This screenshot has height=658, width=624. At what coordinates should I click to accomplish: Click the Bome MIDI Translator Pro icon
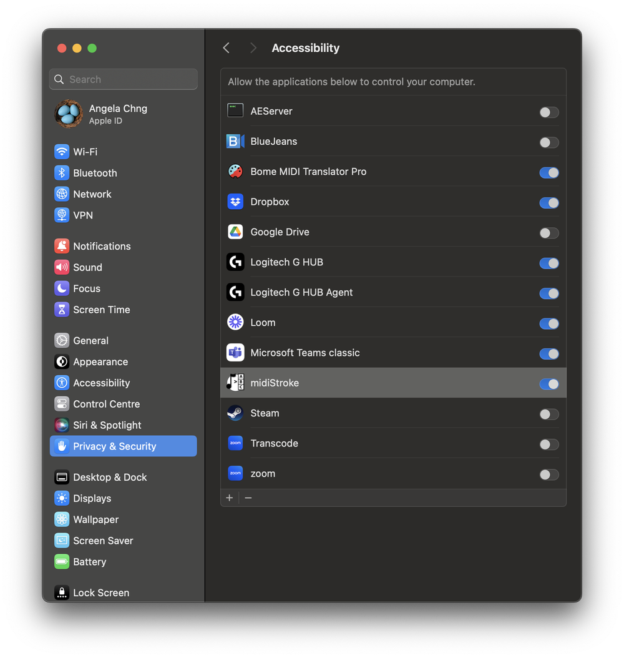pos(235,171)
